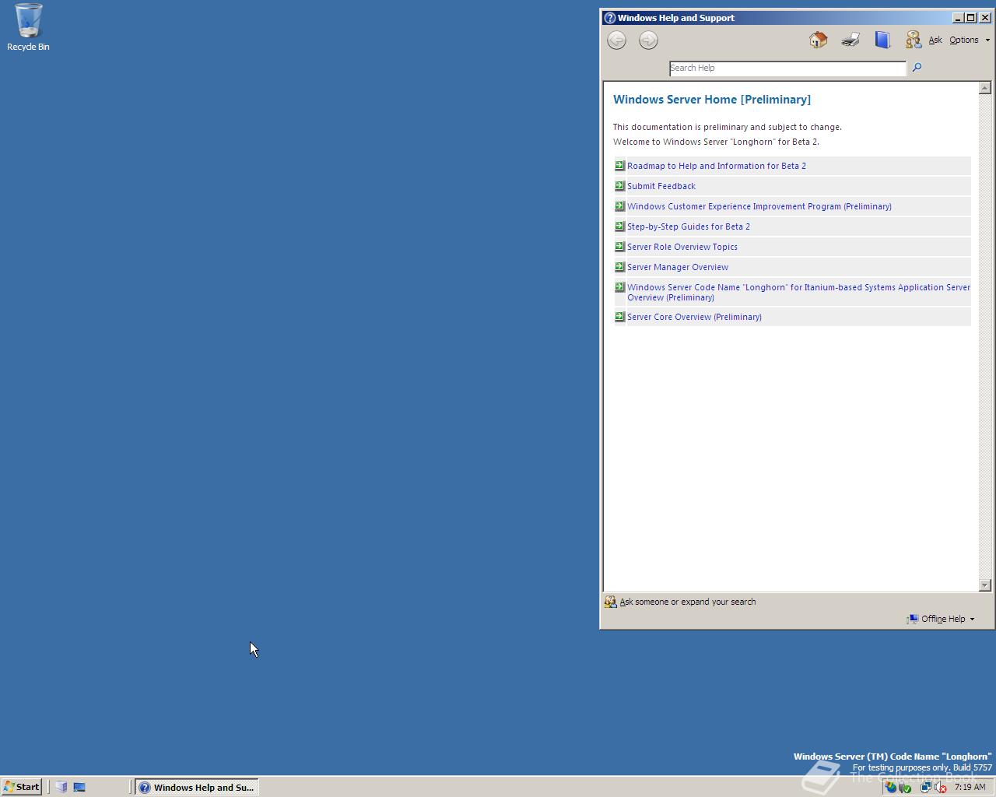Click the help icon in window title bar
This screenshot has height=797, width=996.
click(x=610, y=18)
